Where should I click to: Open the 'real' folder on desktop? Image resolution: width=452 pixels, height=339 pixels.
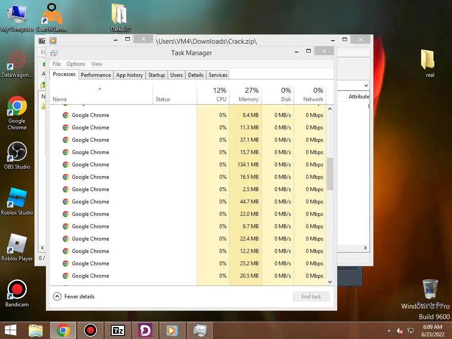tap(430, 64)
